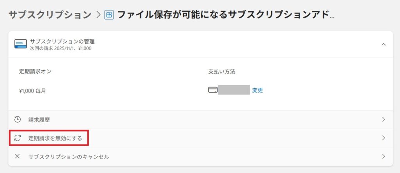Click the 定期請求オン status label
Viewport: 400px width, 173px height.
35,71
